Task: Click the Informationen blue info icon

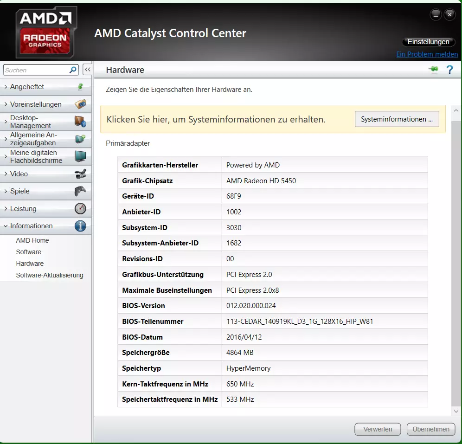Action: [80, 226]
